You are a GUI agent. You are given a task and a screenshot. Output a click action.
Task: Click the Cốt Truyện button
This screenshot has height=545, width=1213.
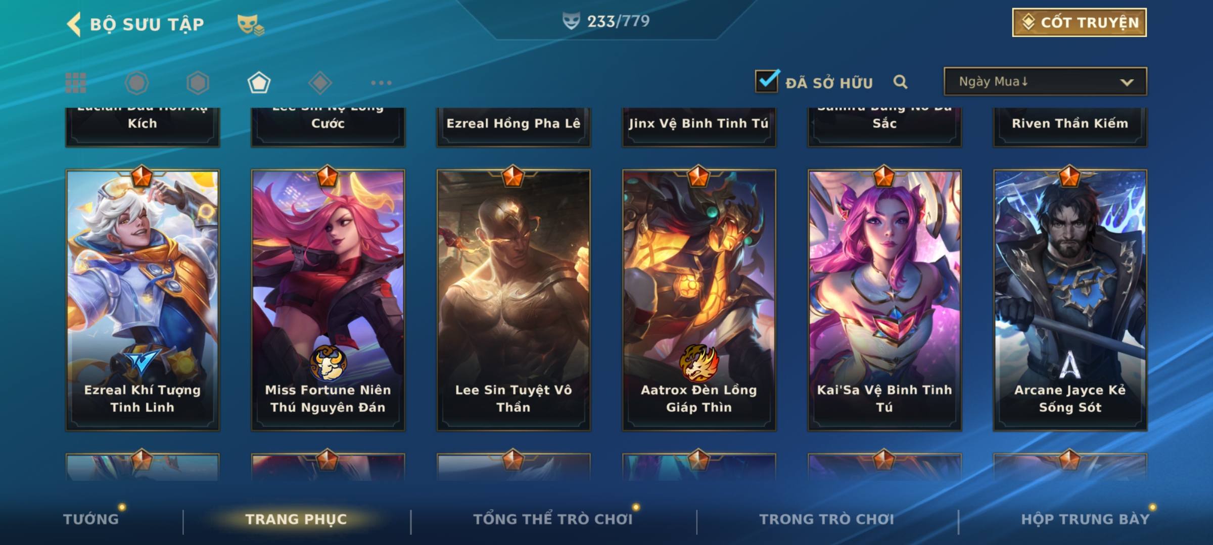tap(1079, 22)
